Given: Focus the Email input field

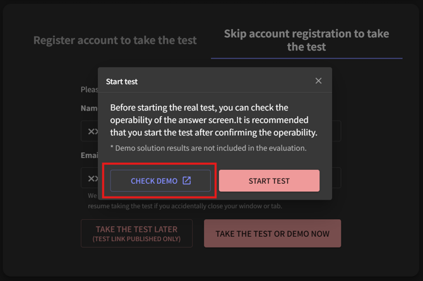Looking at the screenshot, I should click(x=89, y=179).
